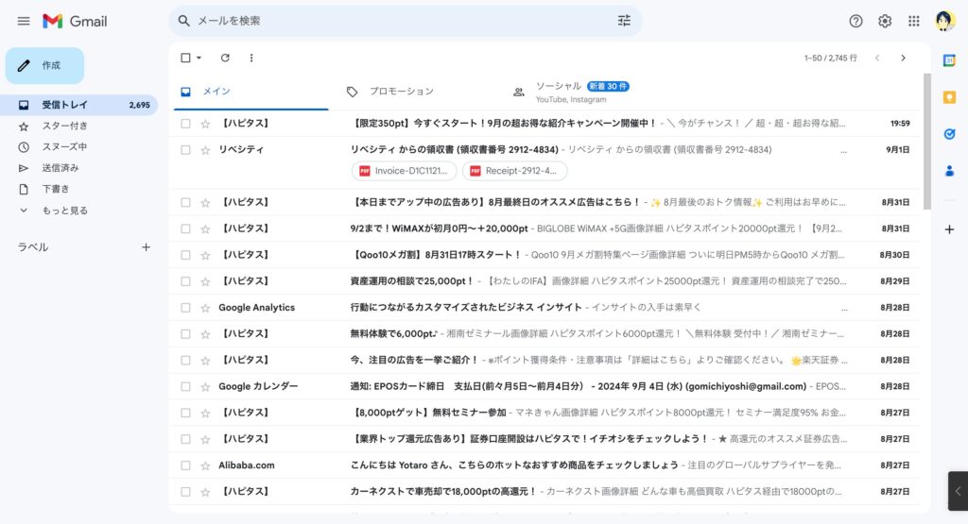Open Google Keep side panel icon

pyautogui.click(x=949, y=97)
